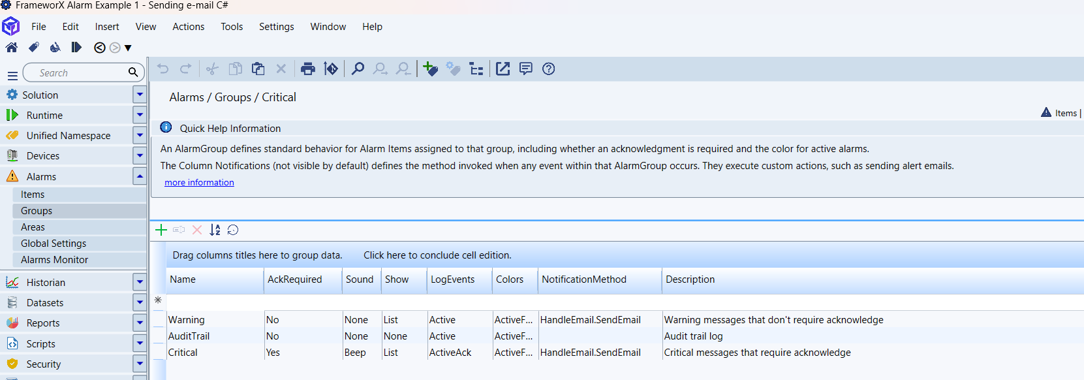Open the Actions menu
This screenshot has height=380, width=1084.
tap(188, 27)
